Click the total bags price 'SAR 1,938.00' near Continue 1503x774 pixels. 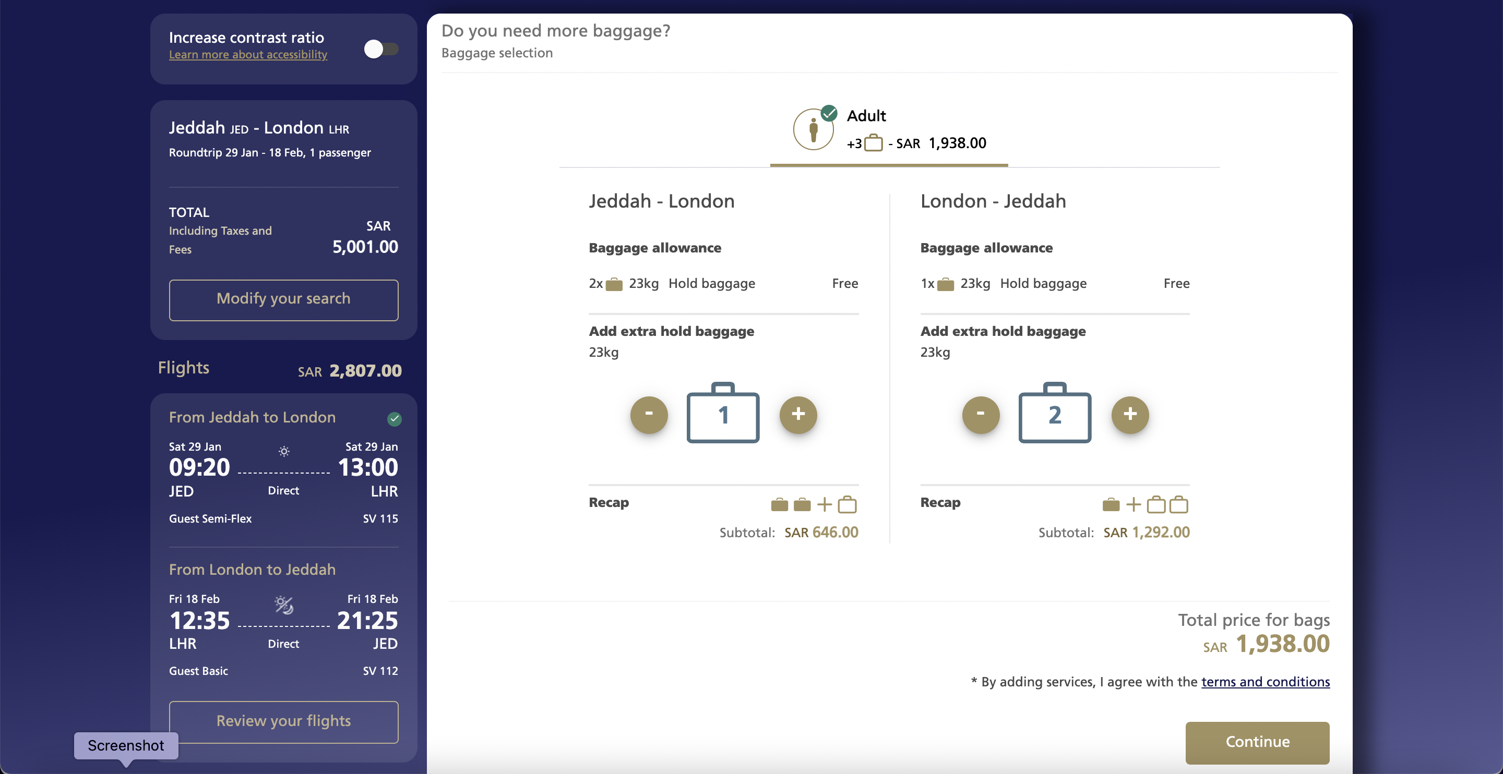pyautogui.click(x=1266, y=644)
